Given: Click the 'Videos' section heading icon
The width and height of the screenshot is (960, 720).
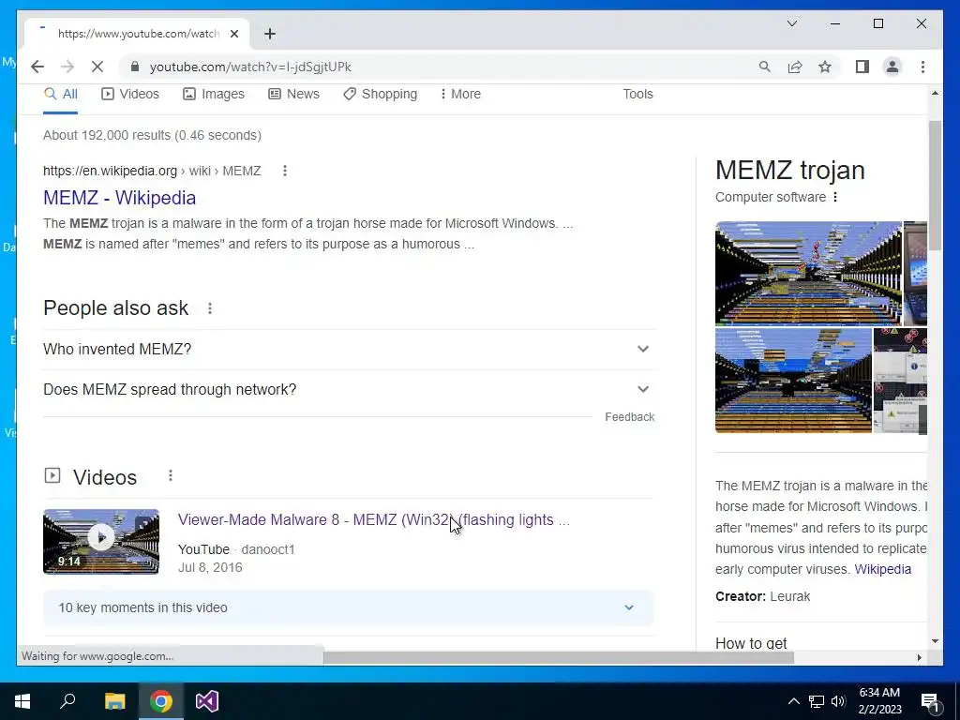Looking at the screenshot, I should coord(52,475).
